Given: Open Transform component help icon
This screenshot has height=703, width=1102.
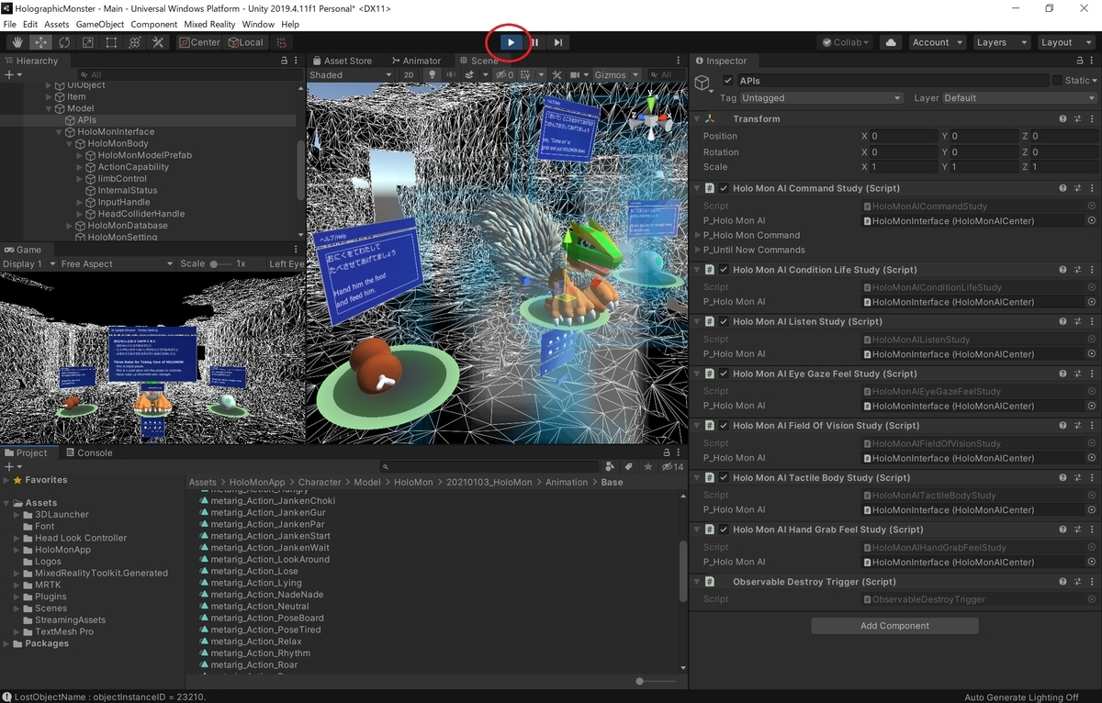Looking at the screenshot, I should point(1063,118).
